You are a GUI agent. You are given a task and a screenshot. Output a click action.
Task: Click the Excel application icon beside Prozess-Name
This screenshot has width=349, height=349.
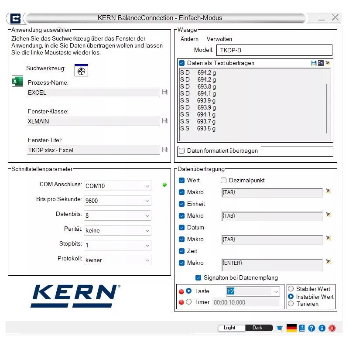17,81
